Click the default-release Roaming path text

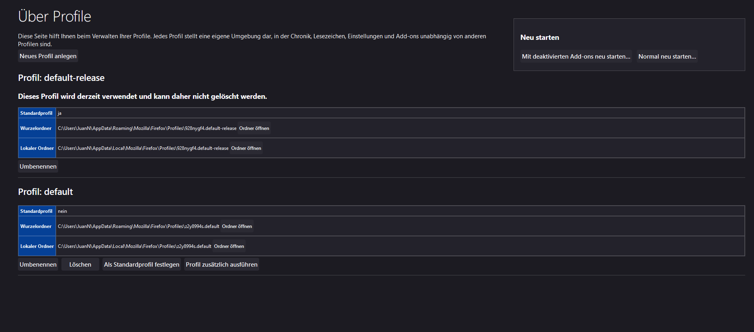coord(147,128)
